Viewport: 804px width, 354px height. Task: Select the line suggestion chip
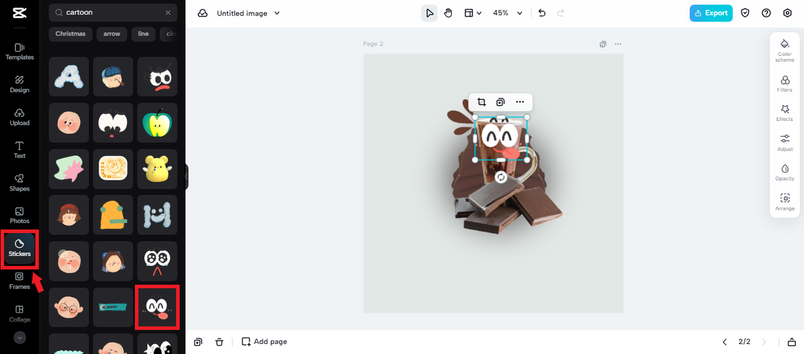[143, 34]
